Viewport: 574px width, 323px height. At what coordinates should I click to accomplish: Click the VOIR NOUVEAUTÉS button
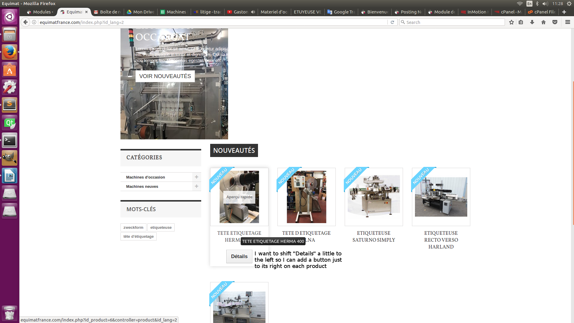coord(165,76)
